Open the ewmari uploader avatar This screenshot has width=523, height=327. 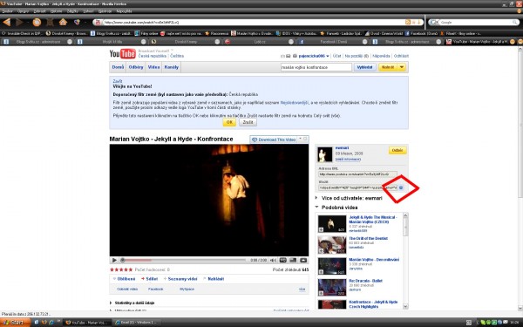[324, 154]
